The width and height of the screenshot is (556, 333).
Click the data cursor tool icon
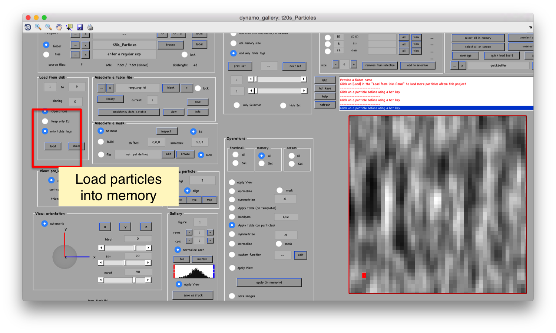point(69,27)
